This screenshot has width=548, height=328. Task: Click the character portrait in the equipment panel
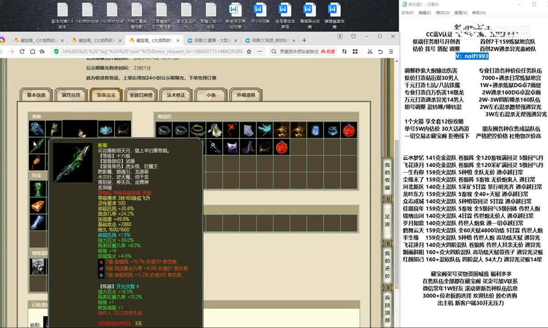(x=80, y=129)
